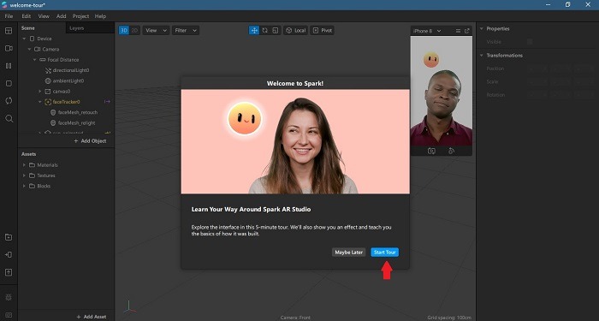This screenshot has height=321, width=599.
Task: Click the faceTracker0 patch arrow icon
Action: tap(107, 102)
